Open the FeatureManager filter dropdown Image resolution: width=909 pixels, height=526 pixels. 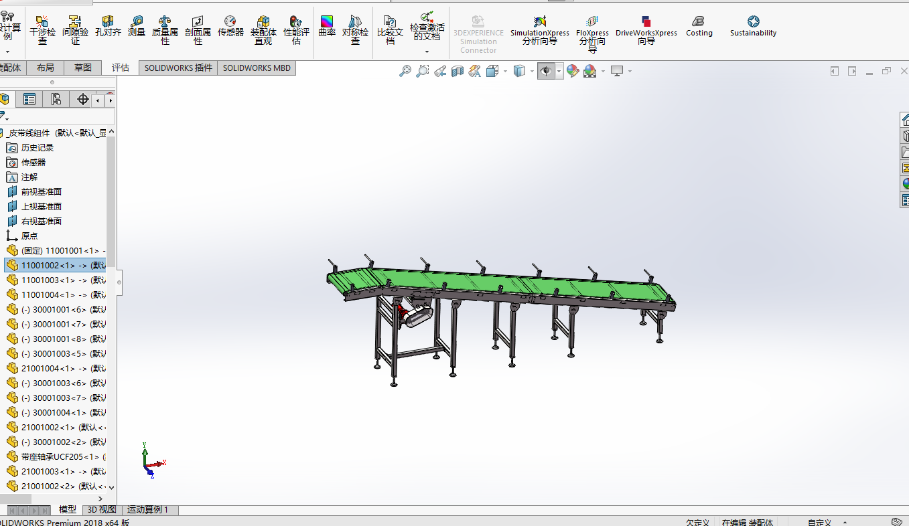coord(3,116)
